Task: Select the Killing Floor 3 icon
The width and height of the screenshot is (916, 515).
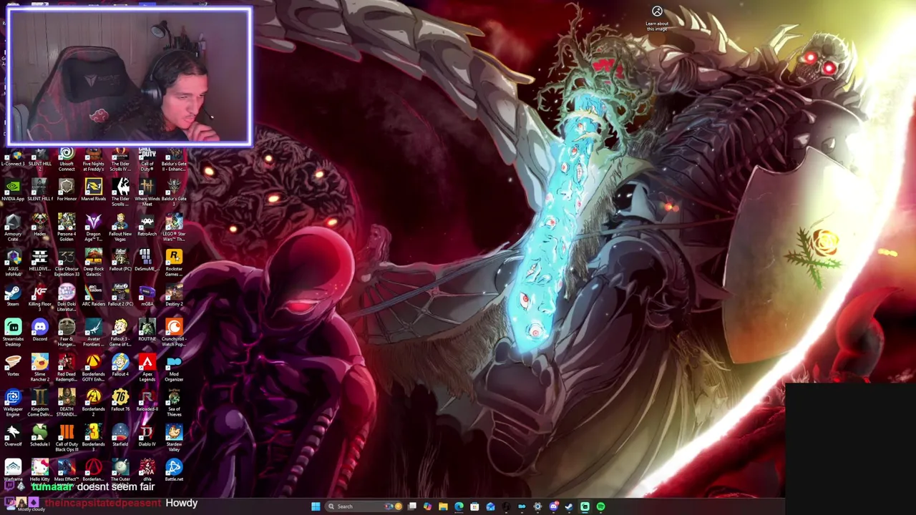Action: (x=39, y=295)
